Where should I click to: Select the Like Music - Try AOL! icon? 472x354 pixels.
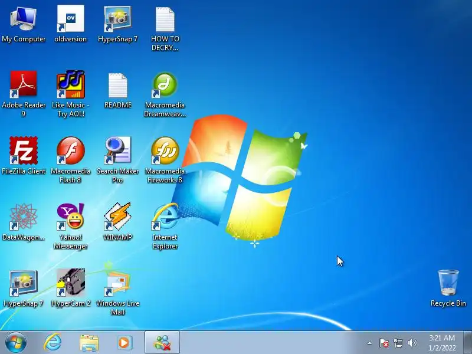[x=70, y=94]
